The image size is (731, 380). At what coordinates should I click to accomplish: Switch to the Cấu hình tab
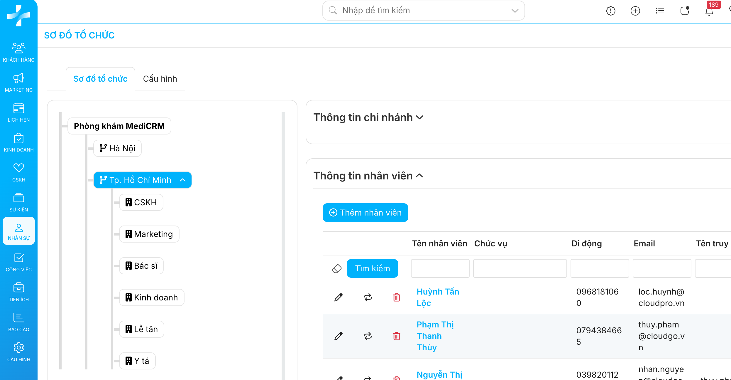[x=160, y=79]
